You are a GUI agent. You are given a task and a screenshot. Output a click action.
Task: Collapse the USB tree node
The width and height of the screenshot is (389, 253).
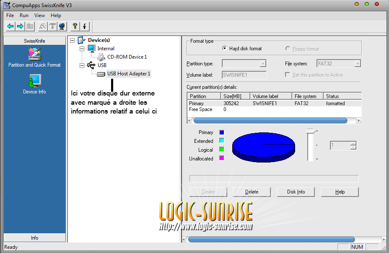(x=82, y=65)
